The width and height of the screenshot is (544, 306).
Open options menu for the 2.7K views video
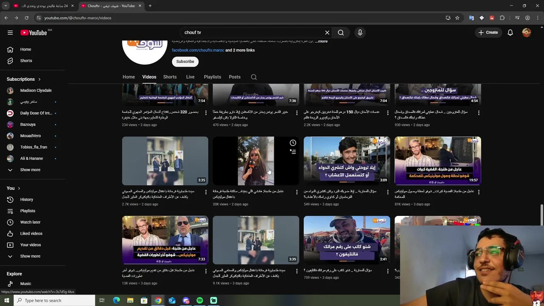(206, 192)
